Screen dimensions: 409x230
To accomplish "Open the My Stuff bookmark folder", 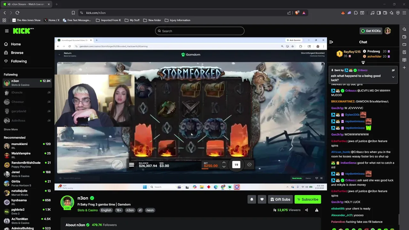I will tap(132, 20).
